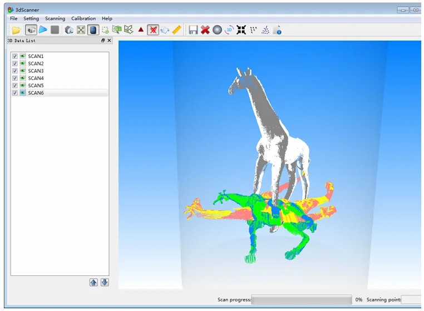Uncheck the SCAN5 checkbox
Screen dimensions: 424x311
[x=15, y=85]
